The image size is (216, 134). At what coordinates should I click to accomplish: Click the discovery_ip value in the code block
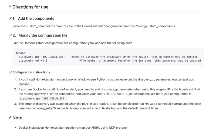tap(53, 57)
